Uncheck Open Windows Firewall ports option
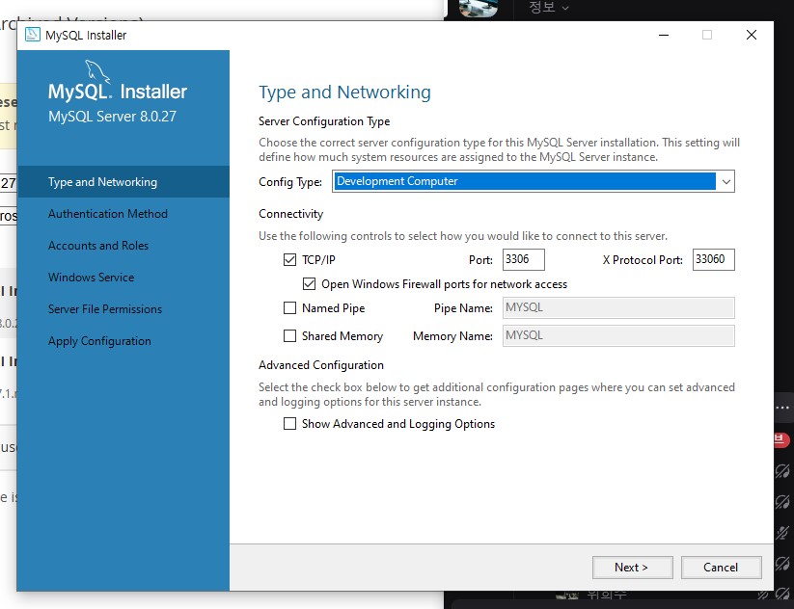The width and height of the screenshot is (794, 609). point(309,283)
